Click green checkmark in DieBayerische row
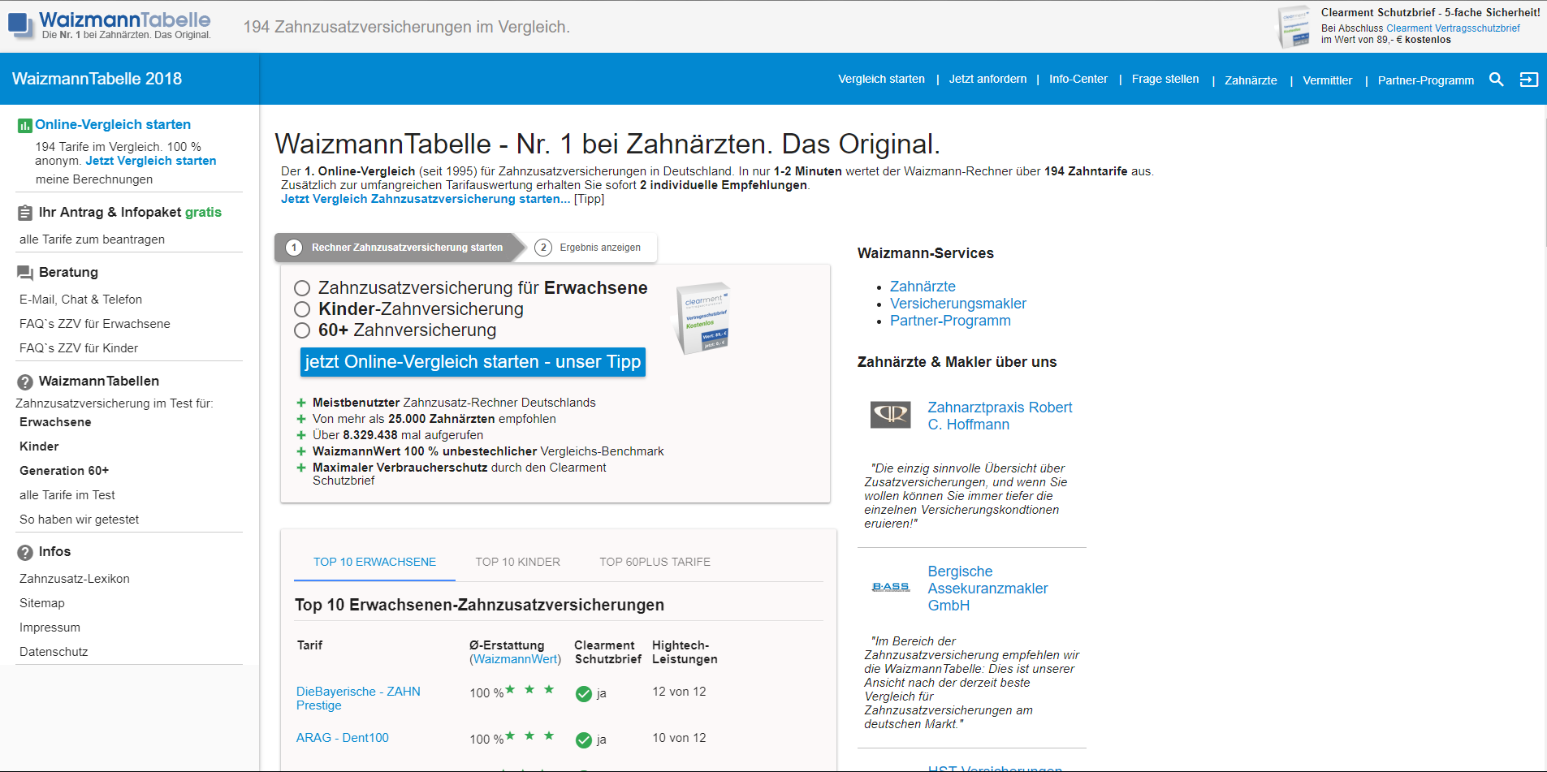 583,694
